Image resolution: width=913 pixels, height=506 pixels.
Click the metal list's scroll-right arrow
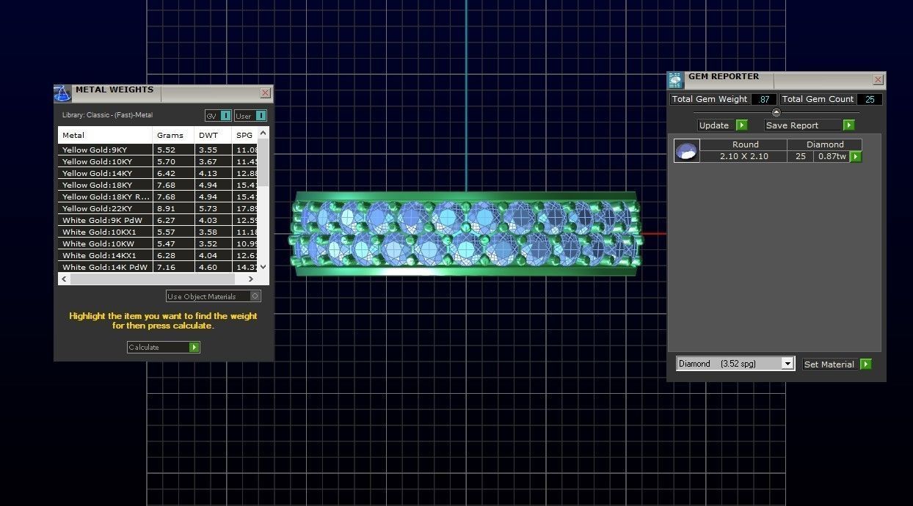[251, 279]
